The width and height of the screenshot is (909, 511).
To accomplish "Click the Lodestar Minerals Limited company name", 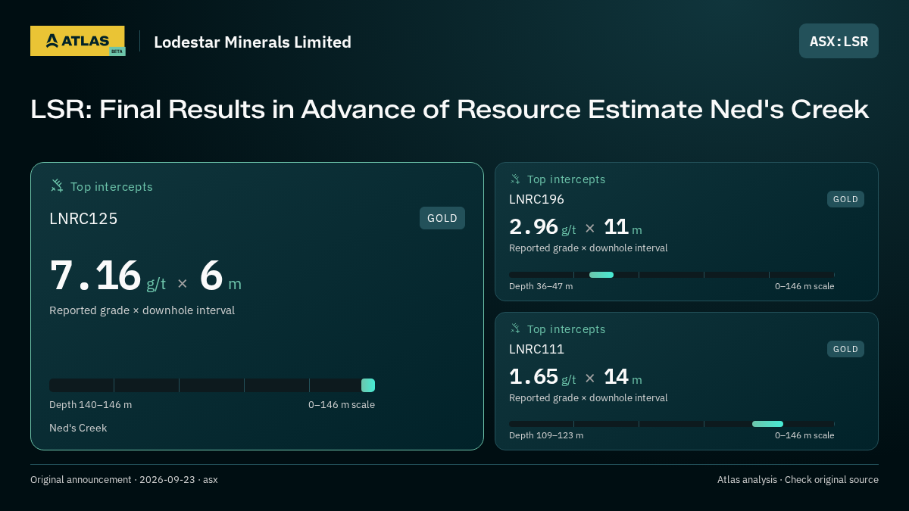I will tap(252, 42).
